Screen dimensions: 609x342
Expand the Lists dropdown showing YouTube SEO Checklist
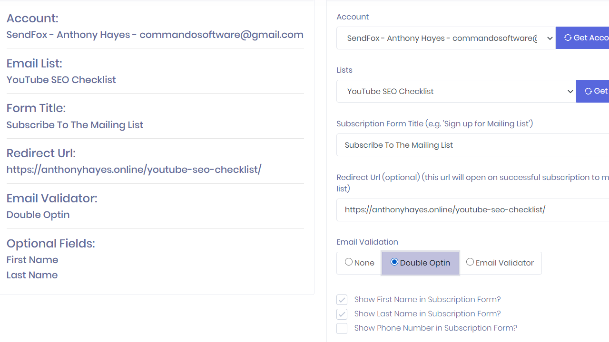point(456,91)
